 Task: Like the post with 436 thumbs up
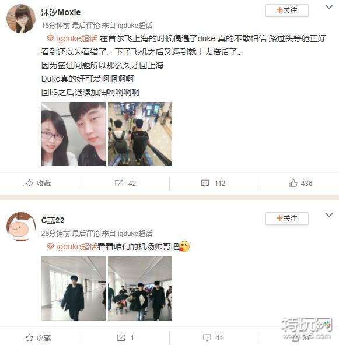pyautogui.click(x=300, y=183)
